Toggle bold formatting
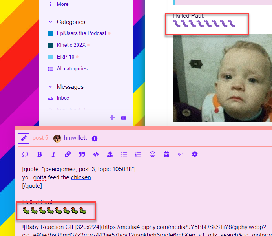 pos(40,154)
